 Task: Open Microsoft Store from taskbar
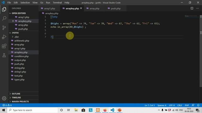pos(83,110)
